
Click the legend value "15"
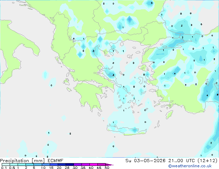[51, 168]
